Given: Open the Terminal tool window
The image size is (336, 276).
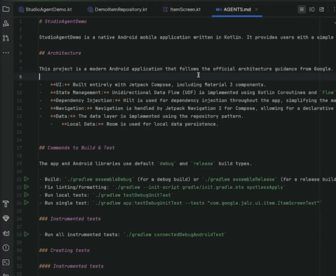Looking at the screenshot, I should pos(6,261).
